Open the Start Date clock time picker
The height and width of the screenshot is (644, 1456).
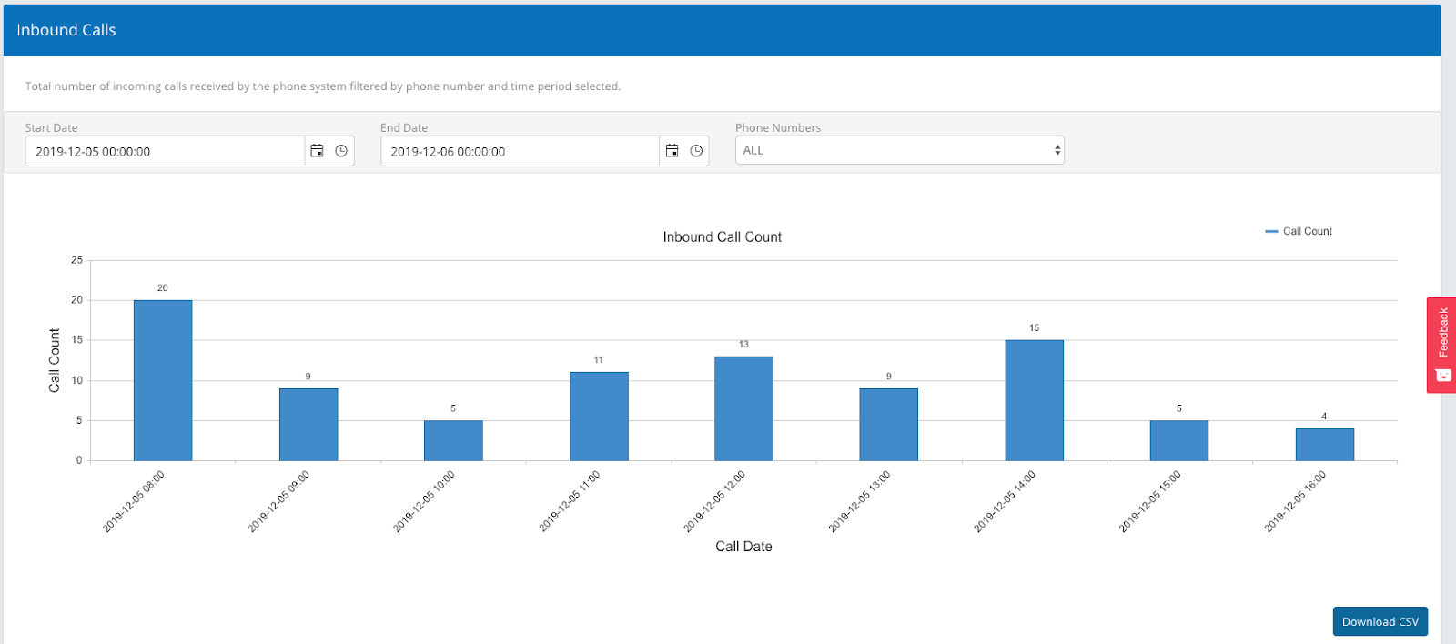341,151
